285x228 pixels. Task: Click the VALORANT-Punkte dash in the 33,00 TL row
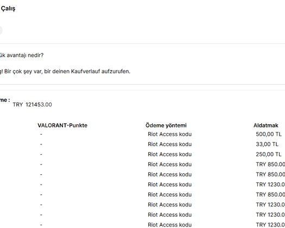click(41, 144)
